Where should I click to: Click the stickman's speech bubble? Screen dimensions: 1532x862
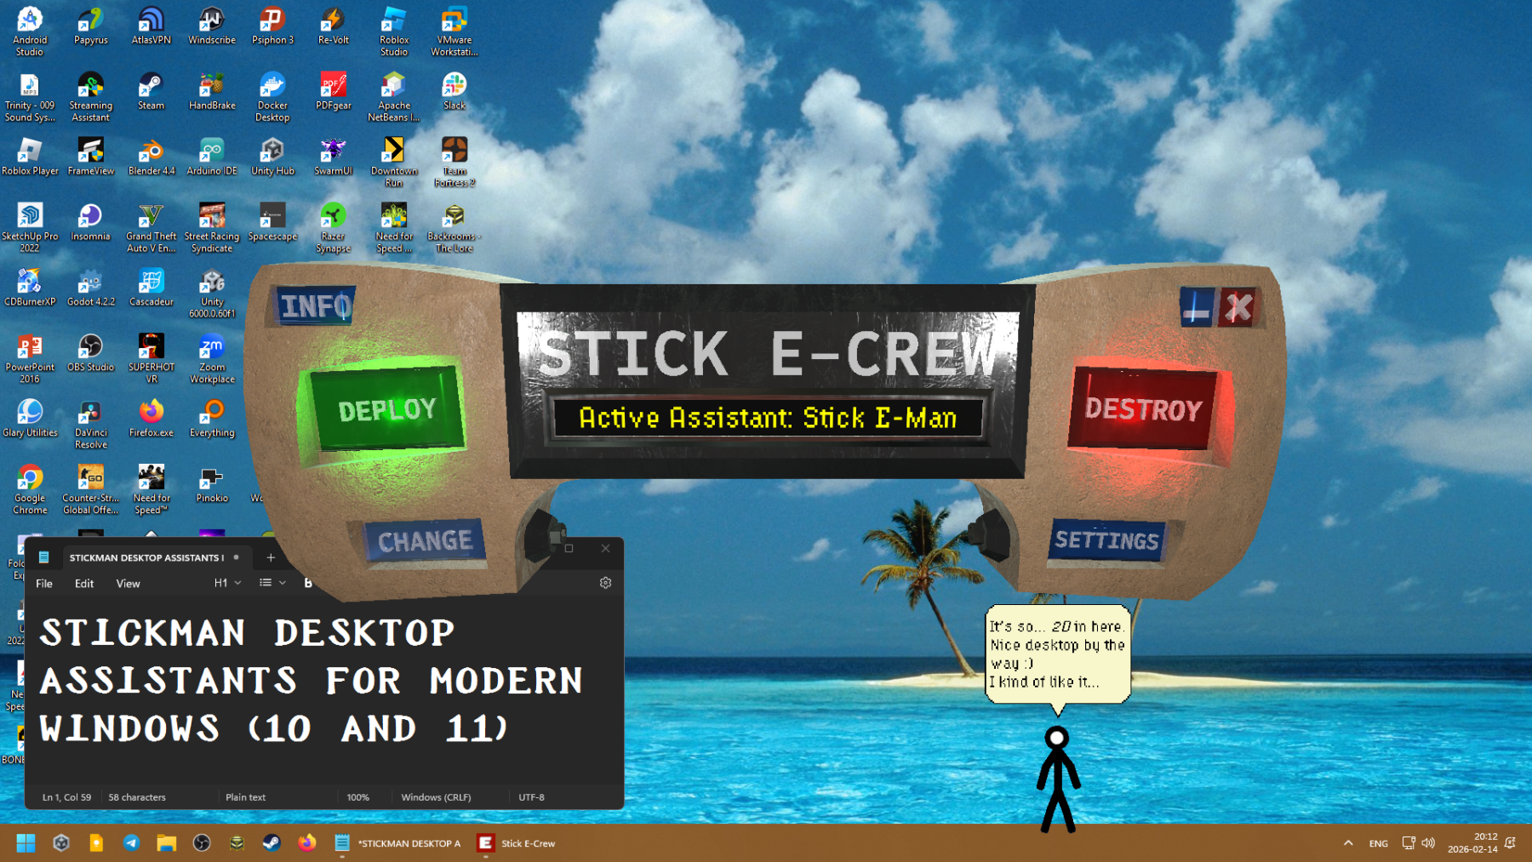(1057, 654)
